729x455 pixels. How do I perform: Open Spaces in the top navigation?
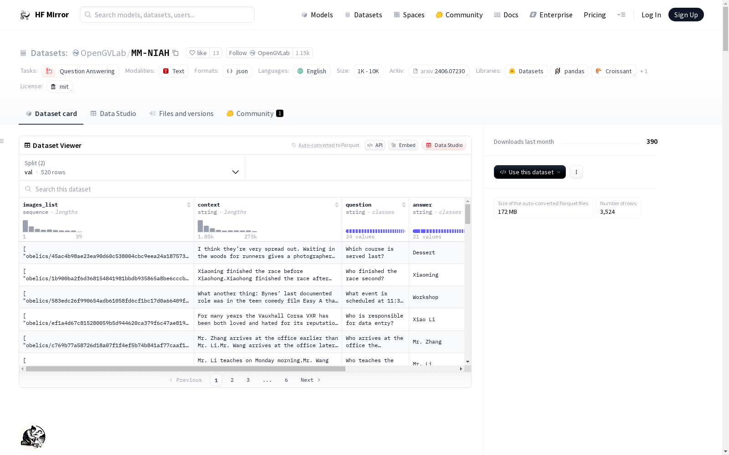[x=409, y=15]
